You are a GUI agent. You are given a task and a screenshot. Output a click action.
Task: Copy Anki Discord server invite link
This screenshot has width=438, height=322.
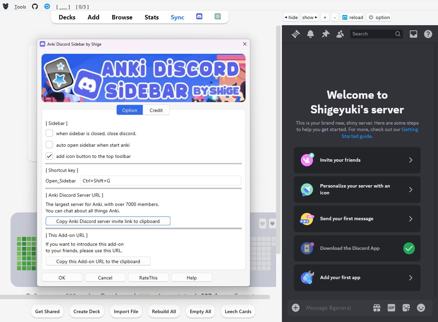[x=108, y=221]
